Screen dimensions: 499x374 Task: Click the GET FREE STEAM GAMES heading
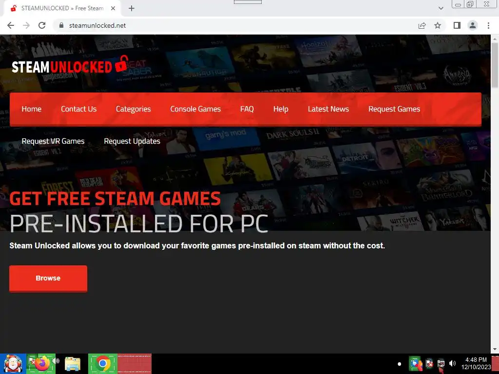(115, 199)
